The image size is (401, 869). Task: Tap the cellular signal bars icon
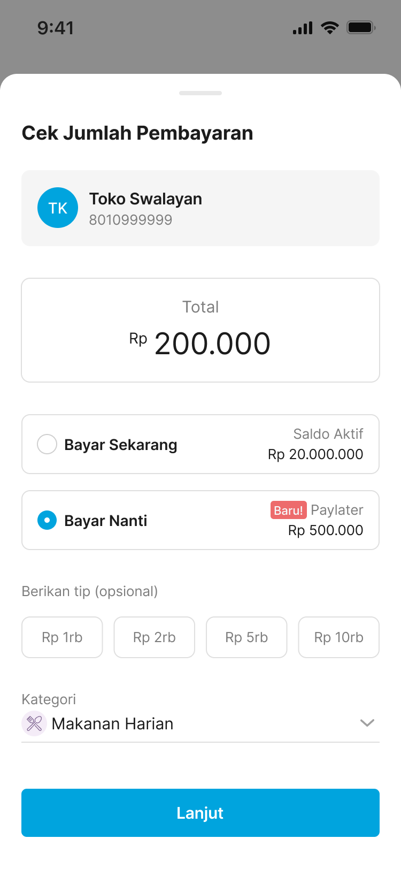pyautogui.click(x=303, y=28)
